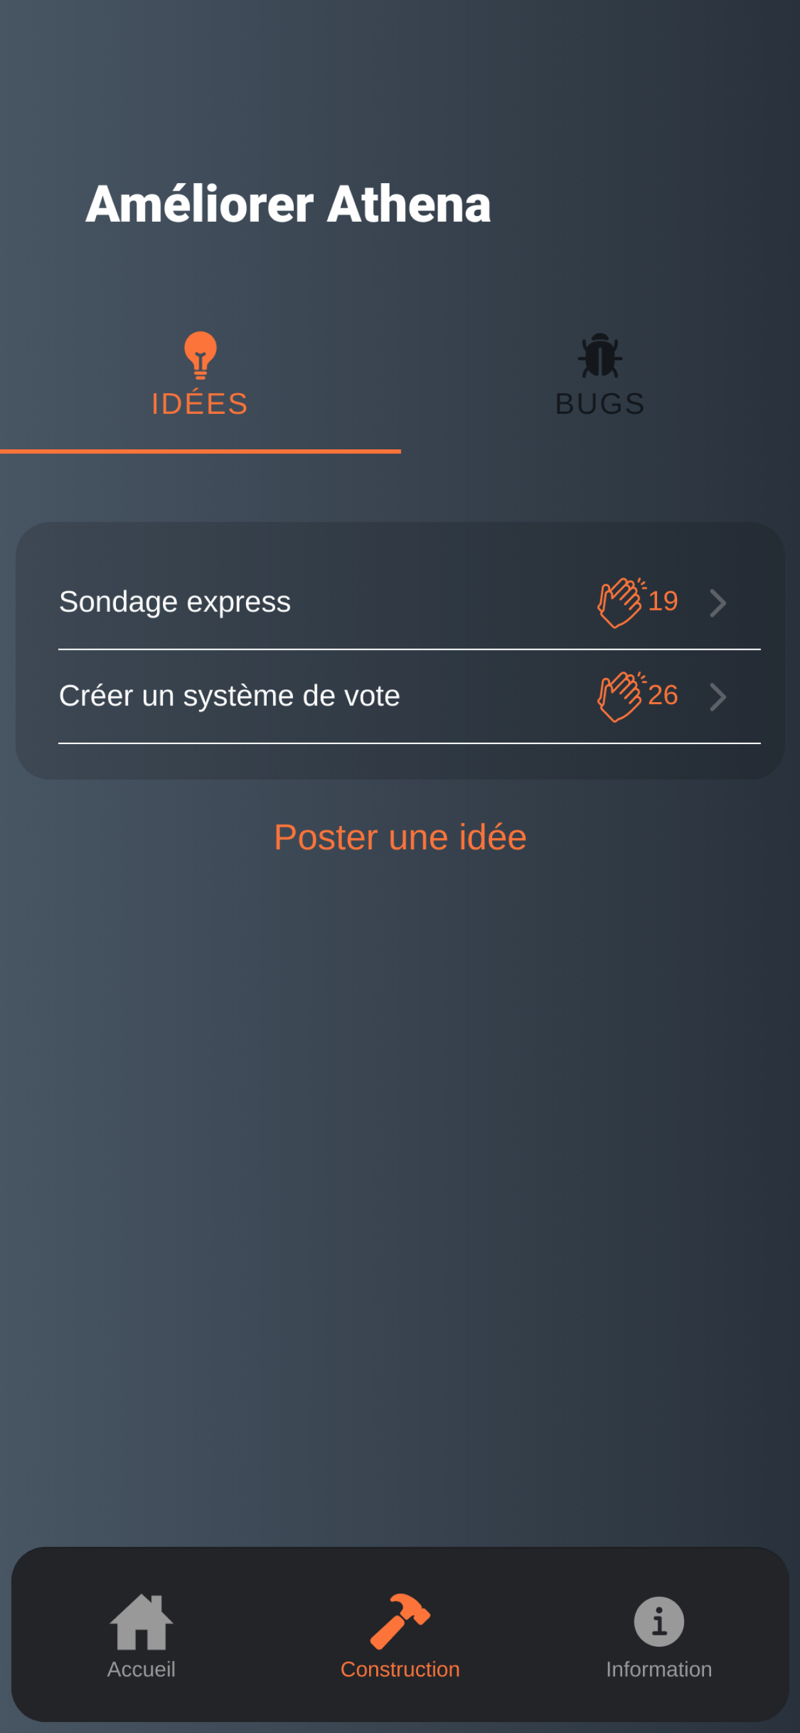Tap the clapping hands on Créer un système de vote
Screen dimensions: 800x1733
tap(621, 696)
